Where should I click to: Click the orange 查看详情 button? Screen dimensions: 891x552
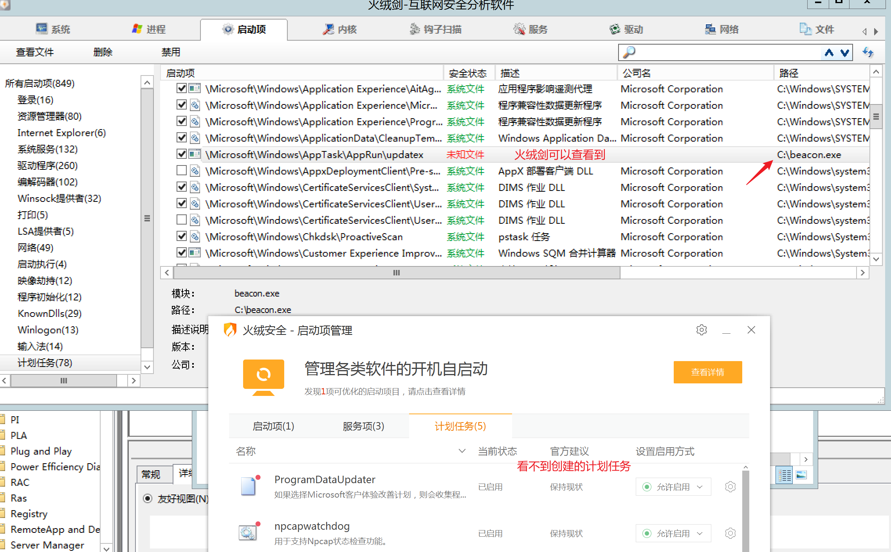(x=707, y=372)
